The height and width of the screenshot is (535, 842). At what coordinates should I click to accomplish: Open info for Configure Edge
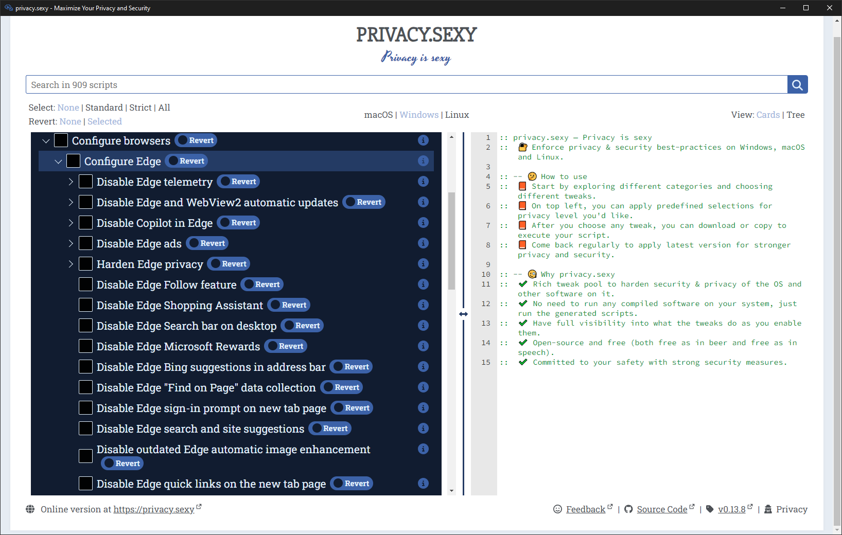423,161
